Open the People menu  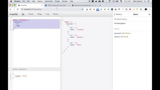point(57,1)
